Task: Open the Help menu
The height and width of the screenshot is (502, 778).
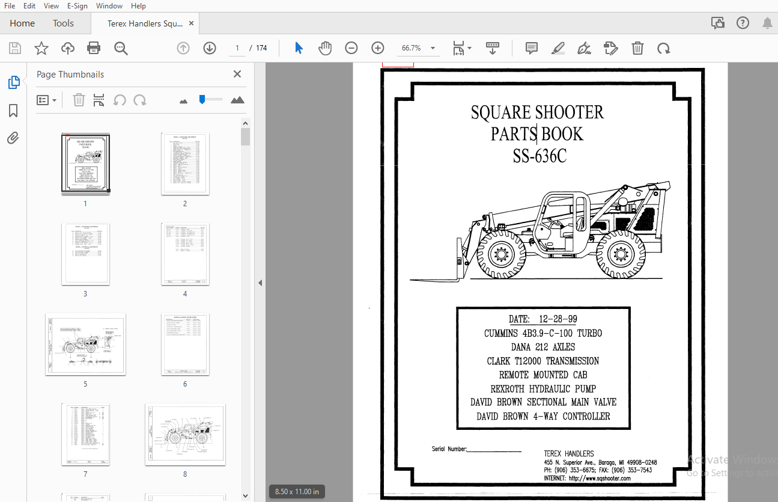Action: (138, 5)
